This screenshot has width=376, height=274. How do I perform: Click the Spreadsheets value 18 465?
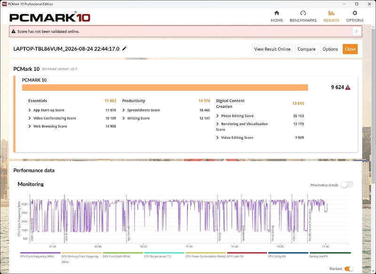[204, 110]
